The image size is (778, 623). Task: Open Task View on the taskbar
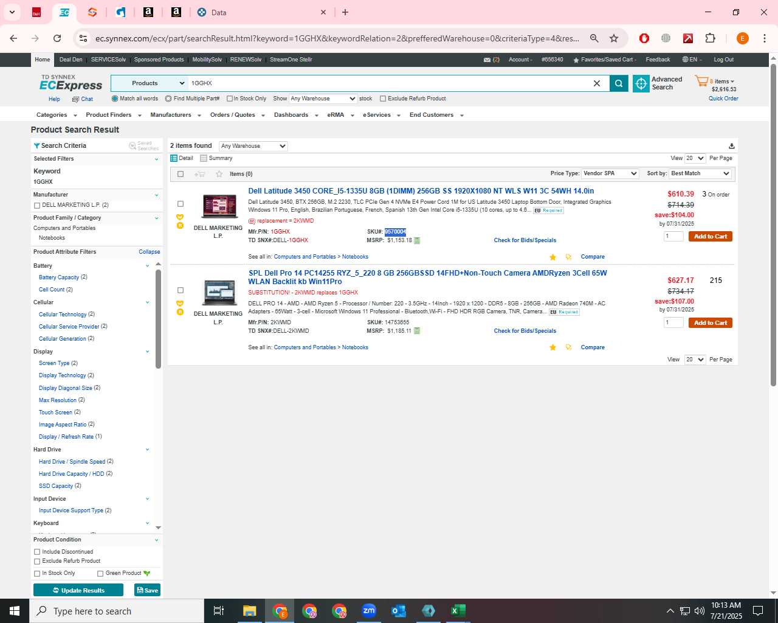[x=219, y=611]
